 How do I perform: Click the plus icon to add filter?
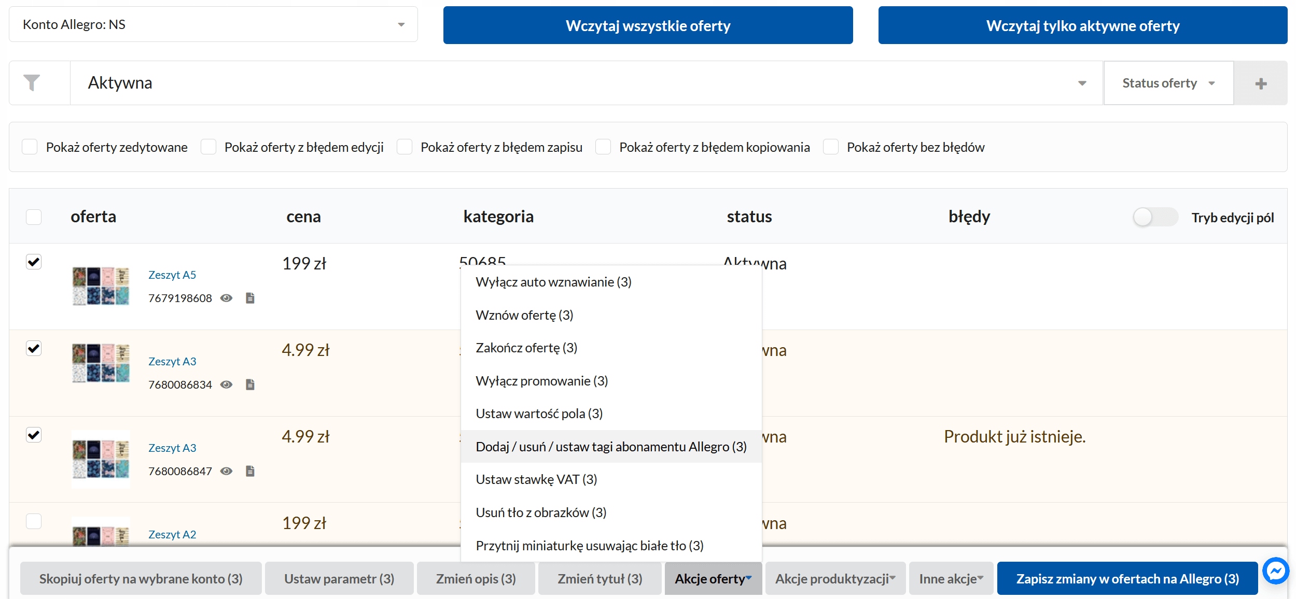click(x=1261, y=83)
